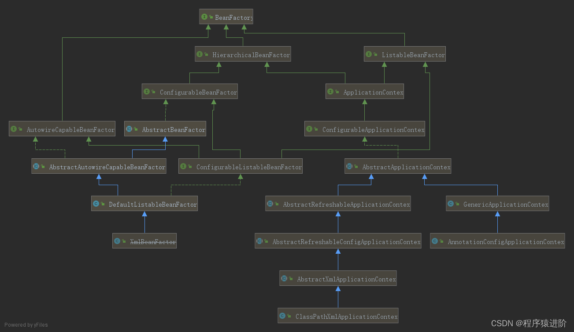Click the interface icon on ConfigurableListableBeanFactory
Image resolution: width=574 pixels, height=332 pixels.
coord(184,167)
